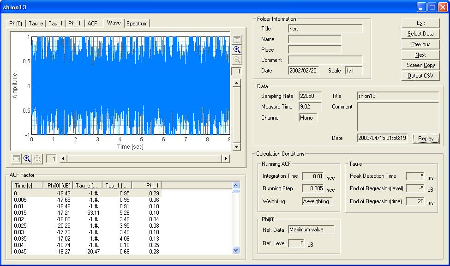Click the waveform vertical scroll up arrow

click(236, 83)
